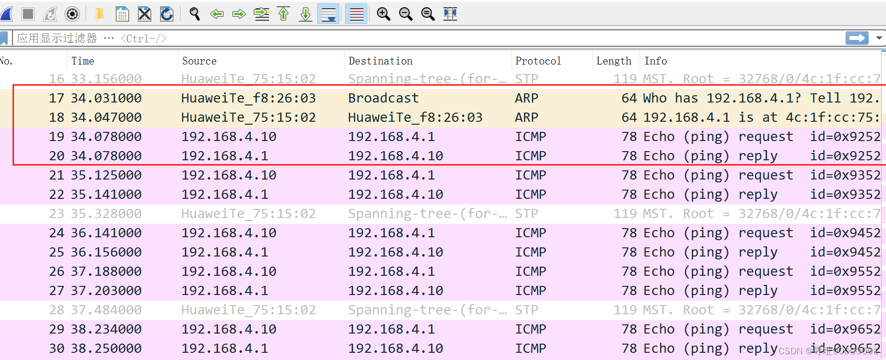Restart the current capture
886x360 pixels.
50,14
